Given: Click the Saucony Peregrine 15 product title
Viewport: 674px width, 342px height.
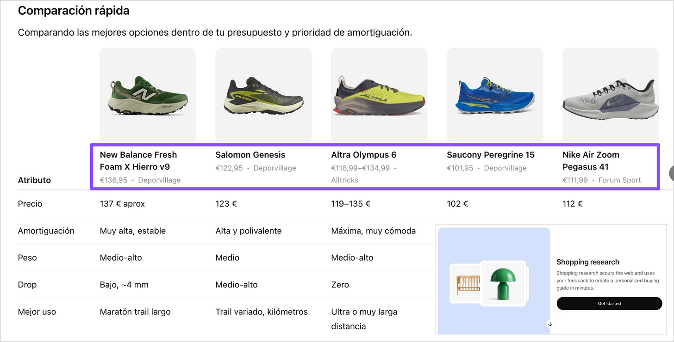Looking at the screenshot, I should pos(491,155).
